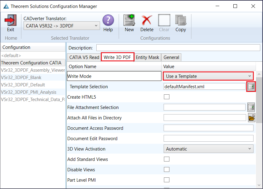Screen dimensions: 263x189
Task: Select the Write 3D PDF tab
Action: [x=117, y=57]
